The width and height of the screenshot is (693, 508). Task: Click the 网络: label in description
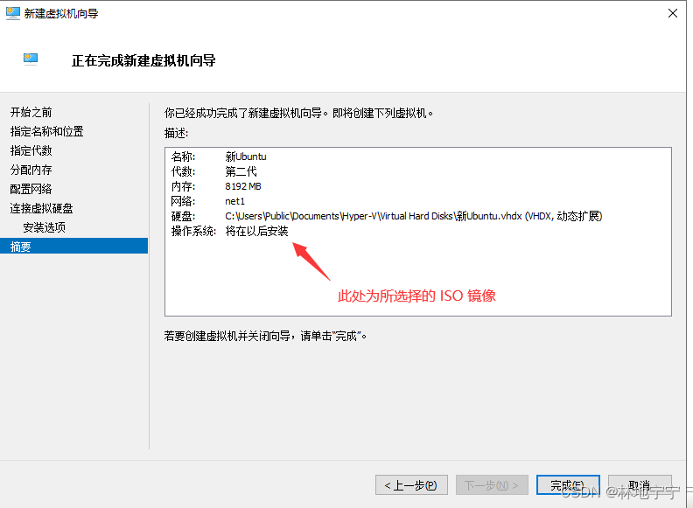coord(183,201)
